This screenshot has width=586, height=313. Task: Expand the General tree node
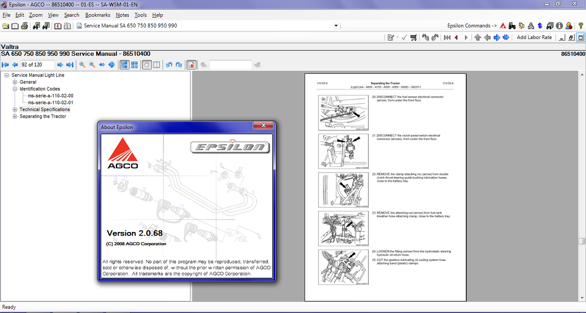click(15, 82)
